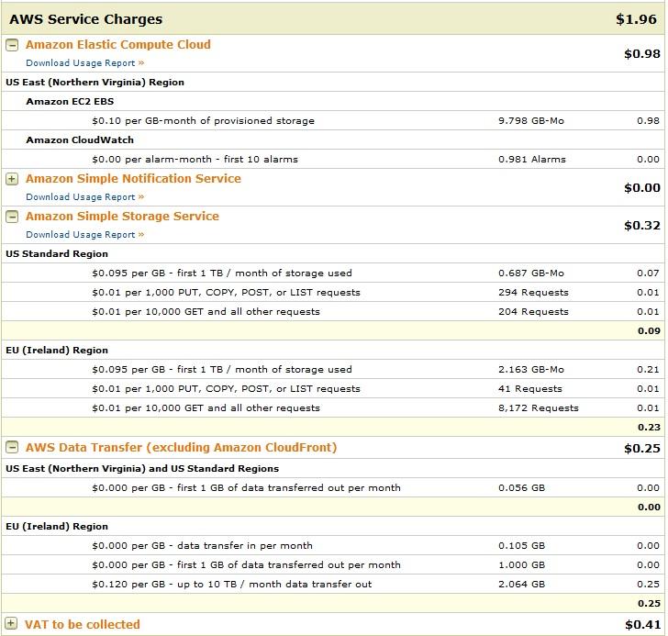668x636 pixels.
Task: Click the VAT to be collected heading
Action: coord(83,624)
